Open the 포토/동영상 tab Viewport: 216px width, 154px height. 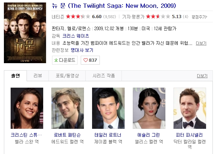(x=67, y=76)
